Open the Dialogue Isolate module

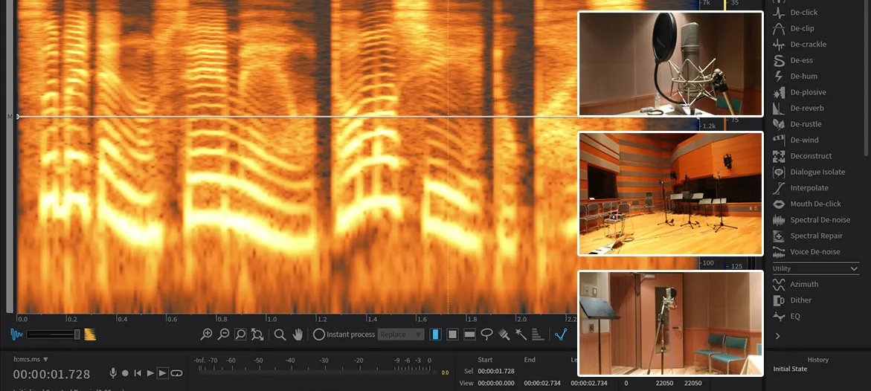click(809, 172)
